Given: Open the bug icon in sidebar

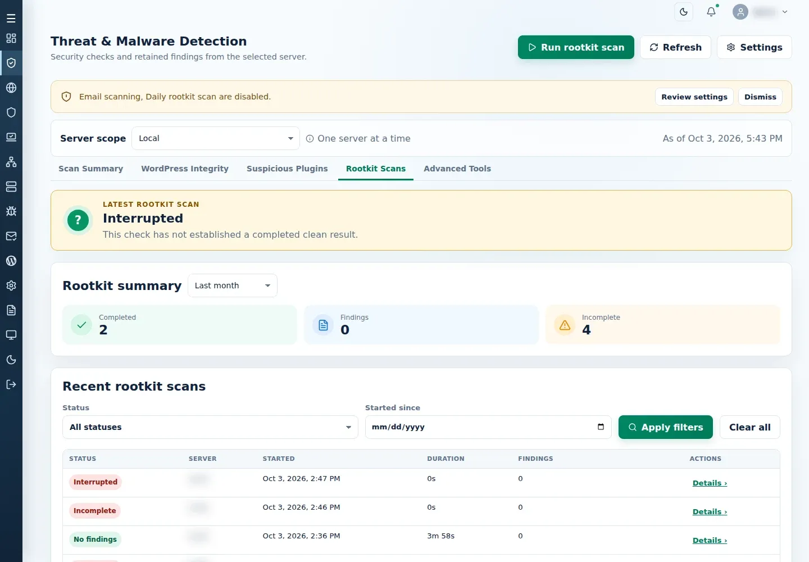Looking at the screenshot, I should point(11,211).
